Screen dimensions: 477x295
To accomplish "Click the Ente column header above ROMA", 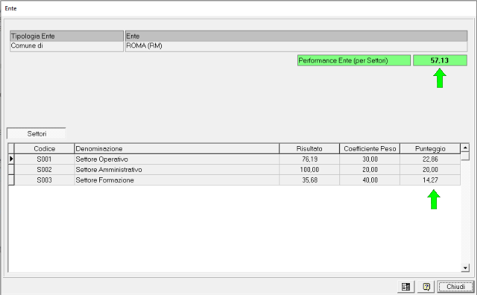I will 296,36.
